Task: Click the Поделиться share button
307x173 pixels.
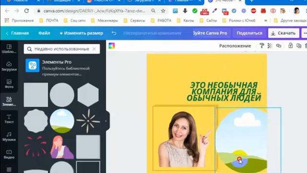Action: [249, 33]
